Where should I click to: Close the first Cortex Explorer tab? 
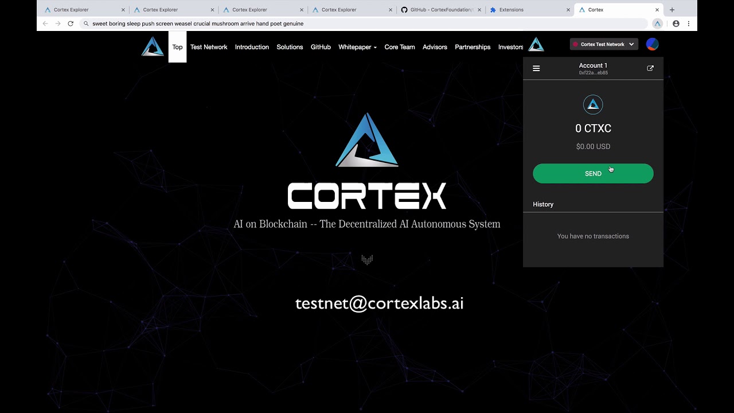(123, 10)
